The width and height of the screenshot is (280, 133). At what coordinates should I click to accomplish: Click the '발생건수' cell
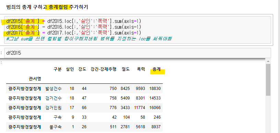53,89
